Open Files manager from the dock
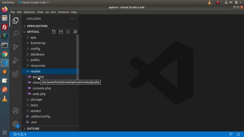This screenshot has height=137, width=244. click(x=5, y=18)
